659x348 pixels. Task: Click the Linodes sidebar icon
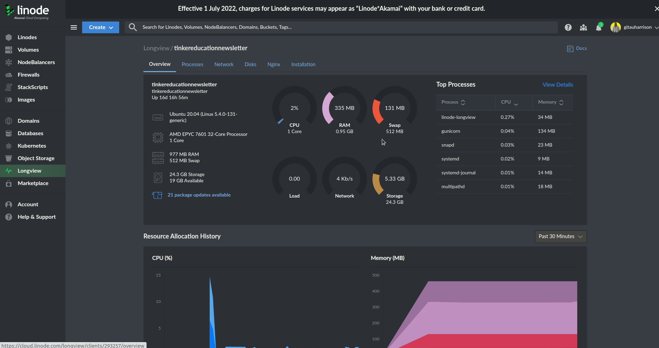coord(9,37)
